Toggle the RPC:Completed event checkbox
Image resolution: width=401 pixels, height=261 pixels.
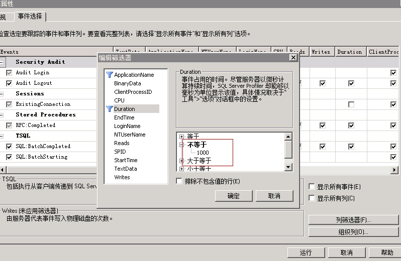pyautogui.click(x=9, y=125)
